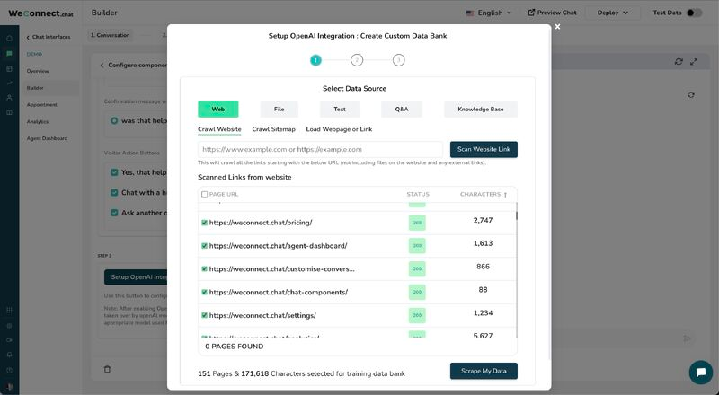Open the Deploy dropdown menu
The image size is (719, 395).
[x=613, y=13]
